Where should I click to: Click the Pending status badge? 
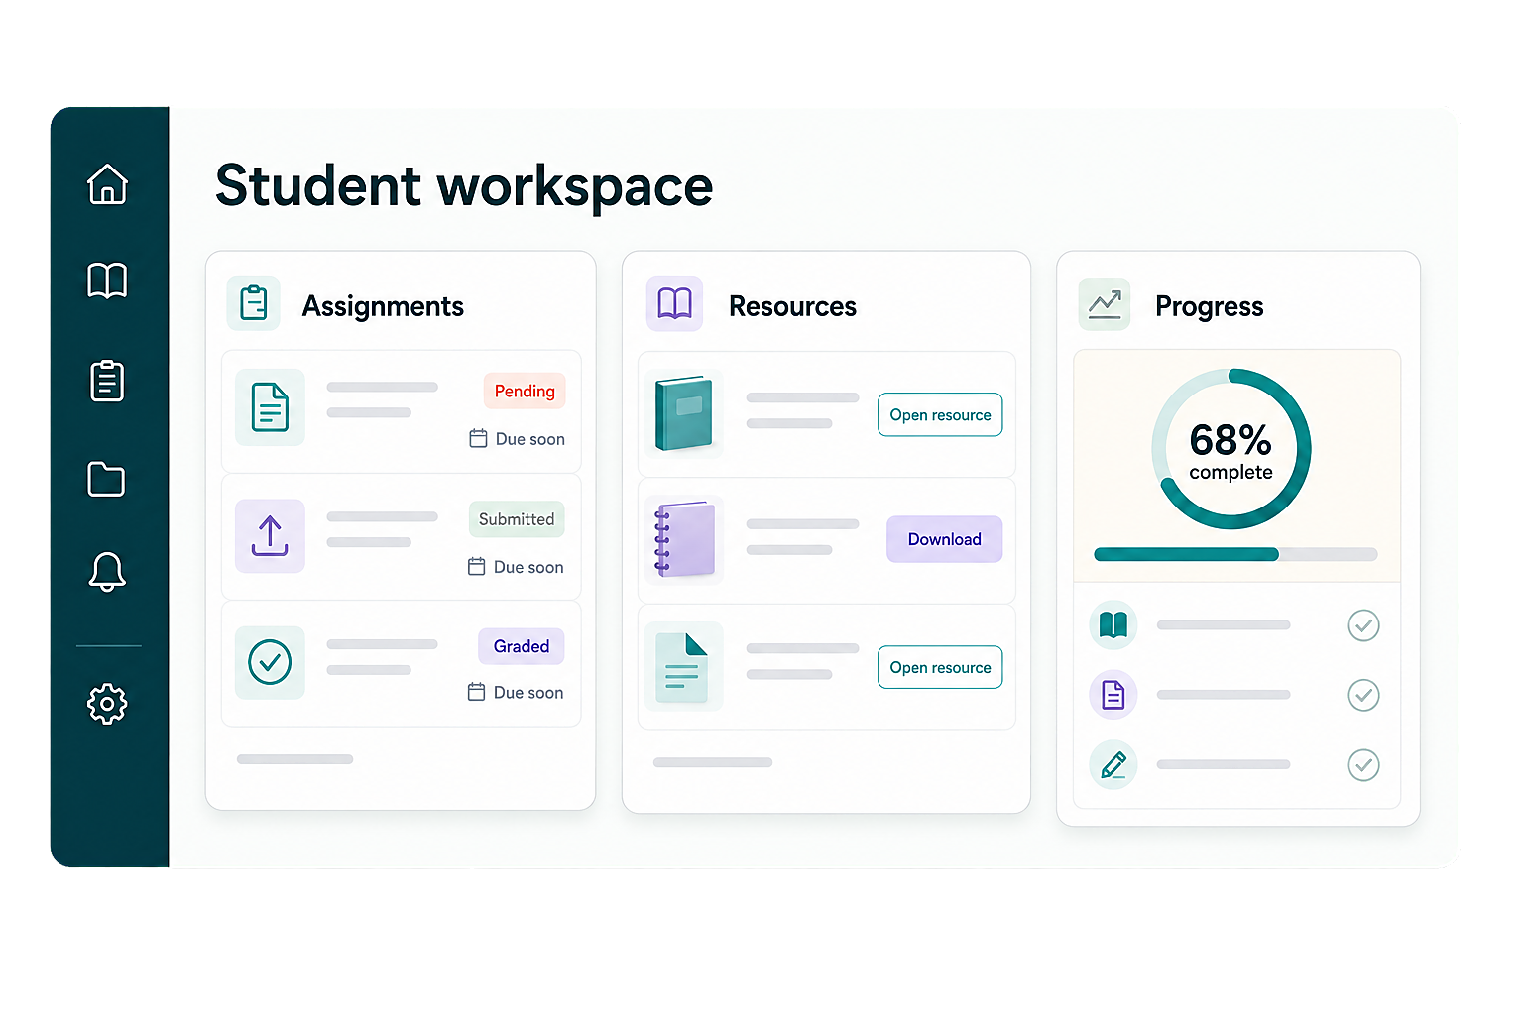point(525,392)
